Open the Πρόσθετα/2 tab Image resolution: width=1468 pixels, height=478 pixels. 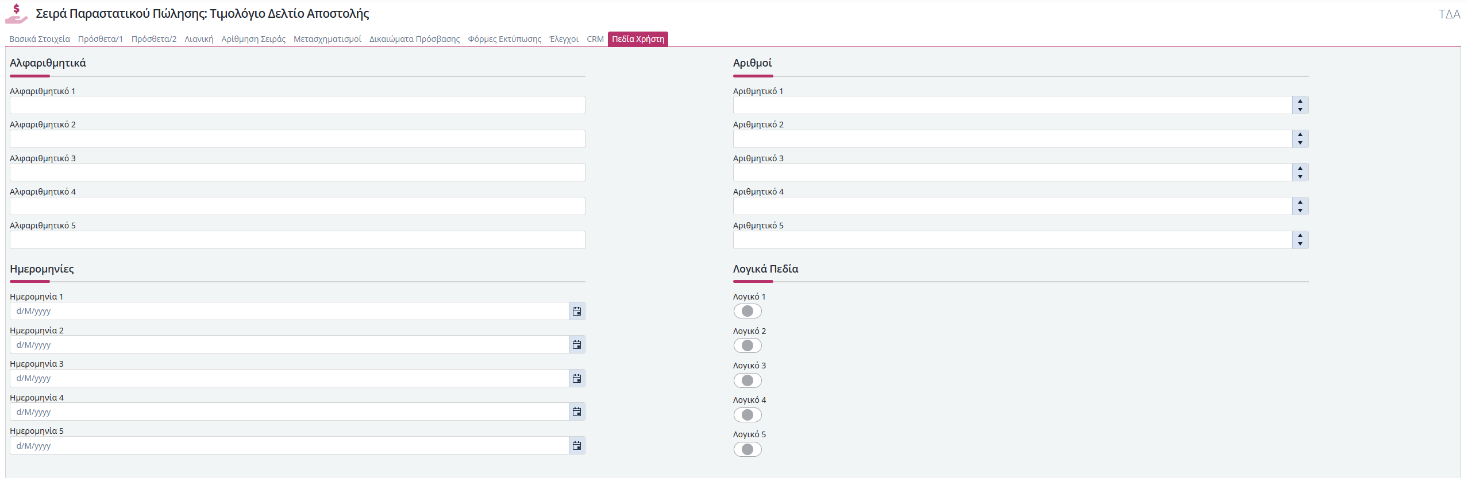pos(154,39)
